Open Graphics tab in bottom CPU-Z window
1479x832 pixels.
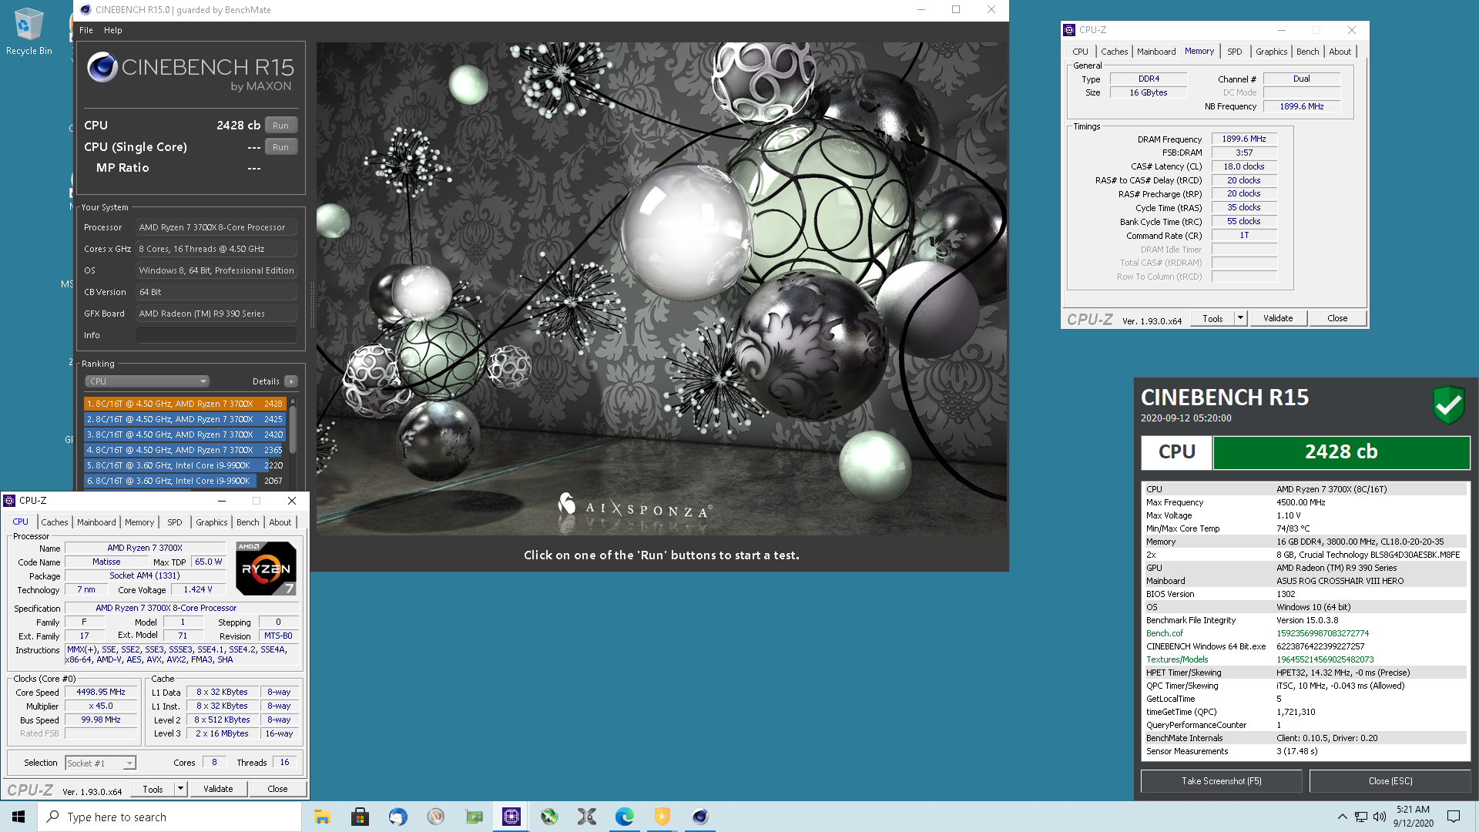click(x=211, y=522)
